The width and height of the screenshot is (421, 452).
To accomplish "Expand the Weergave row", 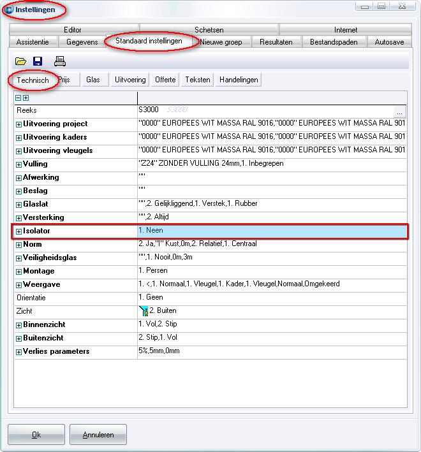I will pyautogui.click(x=18, y=285).
